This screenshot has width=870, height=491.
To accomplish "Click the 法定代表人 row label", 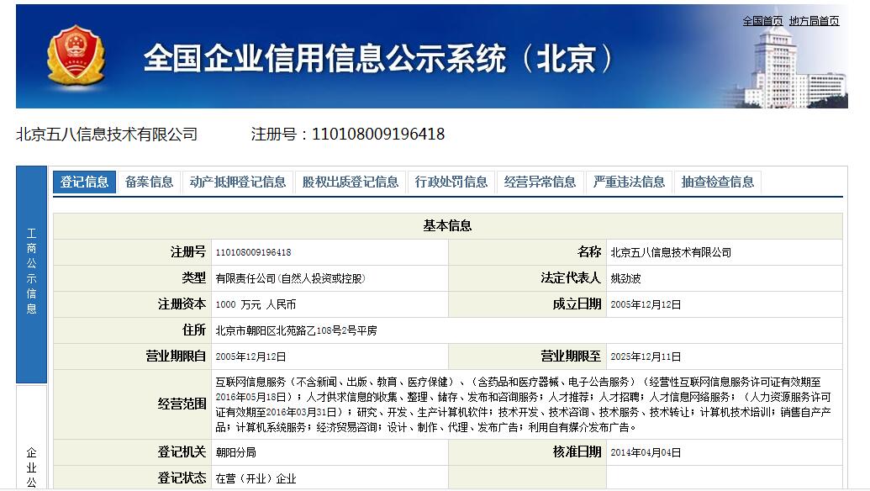I will click(571, 278).
